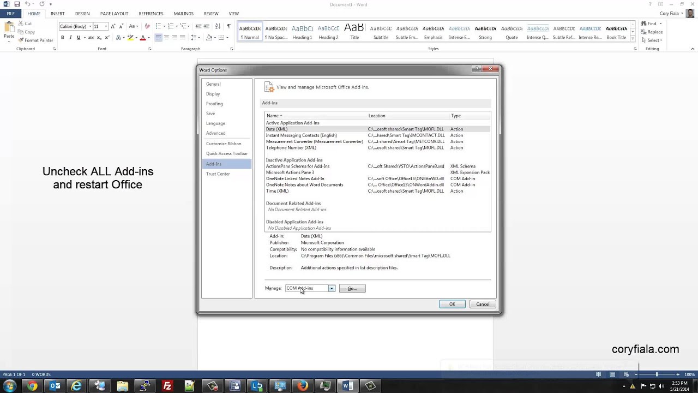Click the Windows Start button
The width and height of the screenshot is (698, 393).
tap(9, 386)
